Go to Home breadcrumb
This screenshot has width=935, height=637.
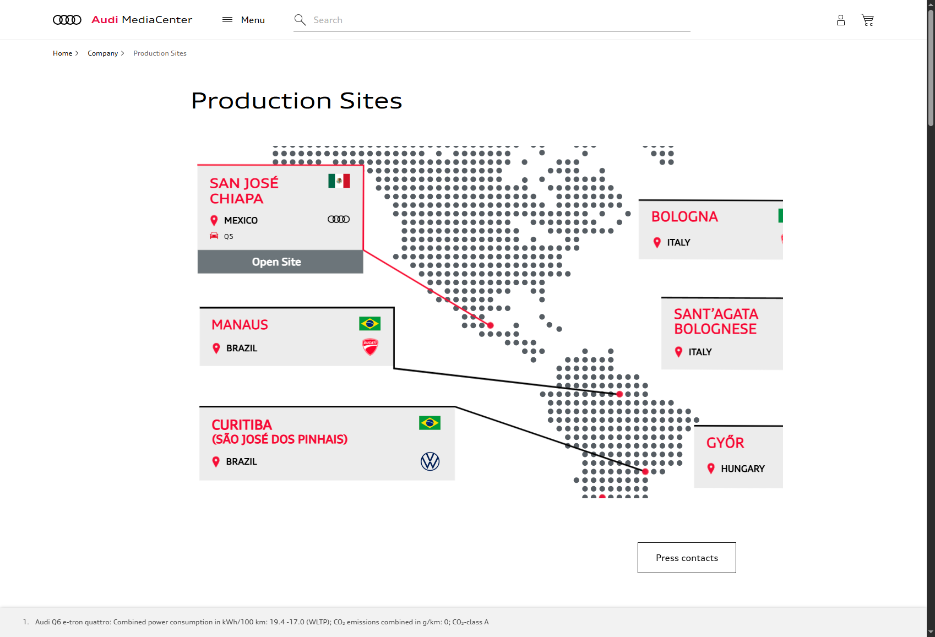(x=62, y=53)
